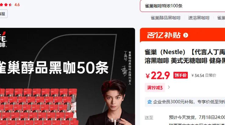Select the 雀巢醇品黑咖啡 search suggestion

pyautogui.click(x=166, y=18)
